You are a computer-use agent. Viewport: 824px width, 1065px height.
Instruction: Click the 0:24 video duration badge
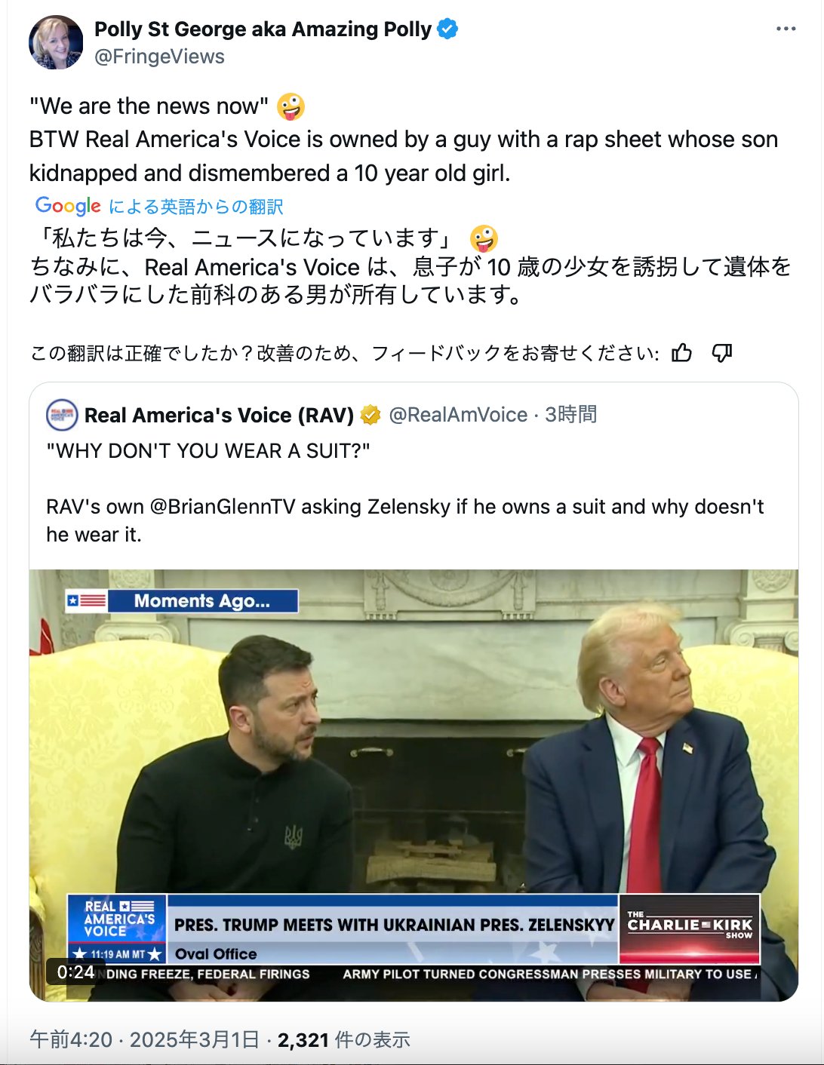click(75, 971)
